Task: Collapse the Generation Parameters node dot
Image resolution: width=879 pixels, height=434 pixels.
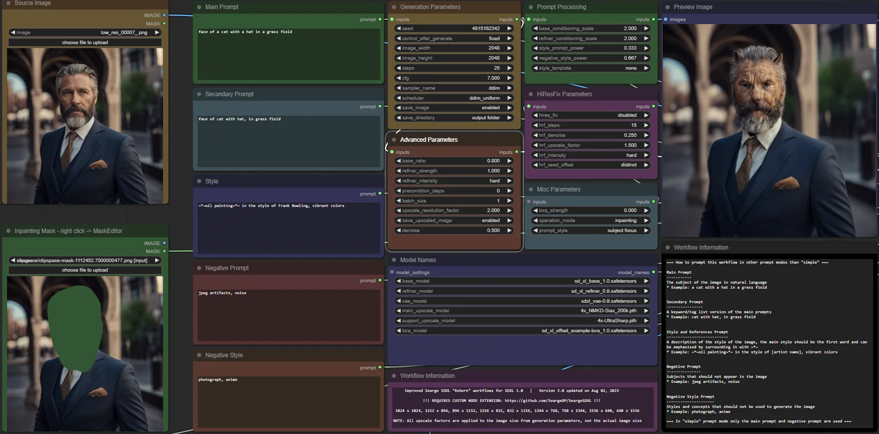Action: 394,7
